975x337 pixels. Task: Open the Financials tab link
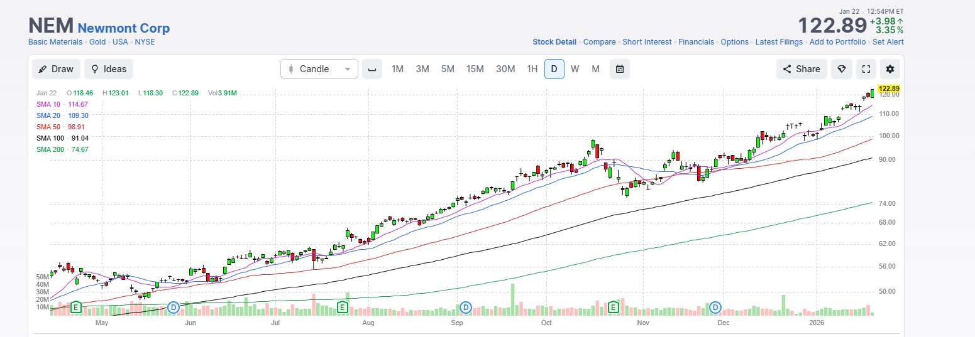(696, 42)
